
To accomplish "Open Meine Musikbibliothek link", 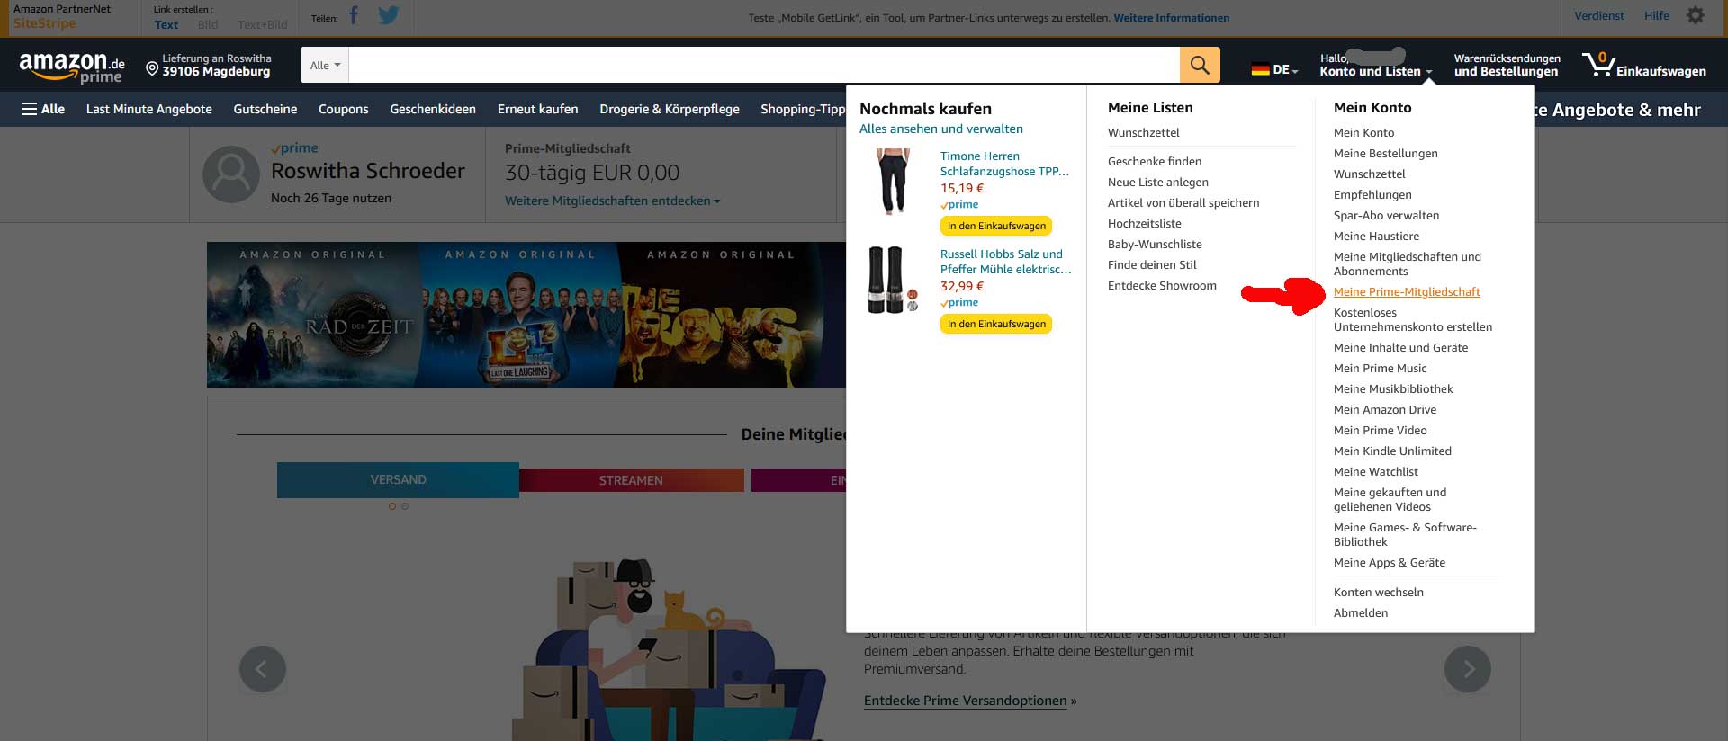I will click(x=1393, y=388).
